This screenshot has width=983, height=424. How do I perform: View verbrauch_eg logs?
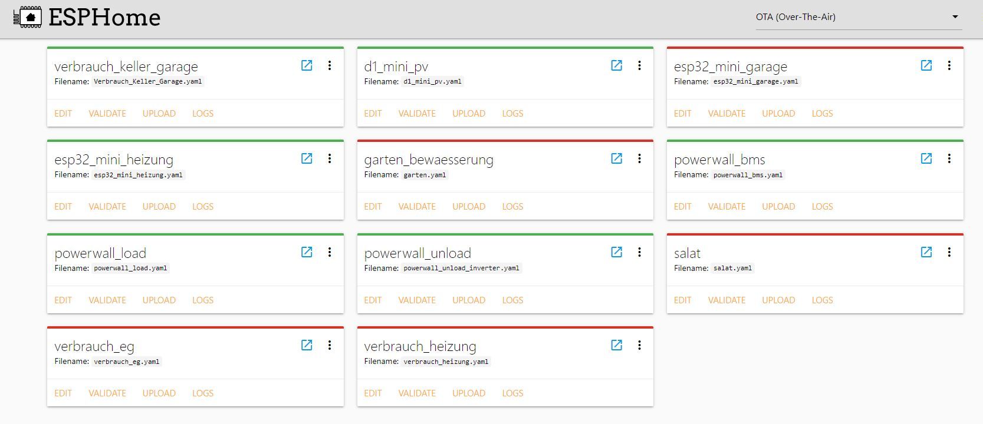[x=203, y=393]
